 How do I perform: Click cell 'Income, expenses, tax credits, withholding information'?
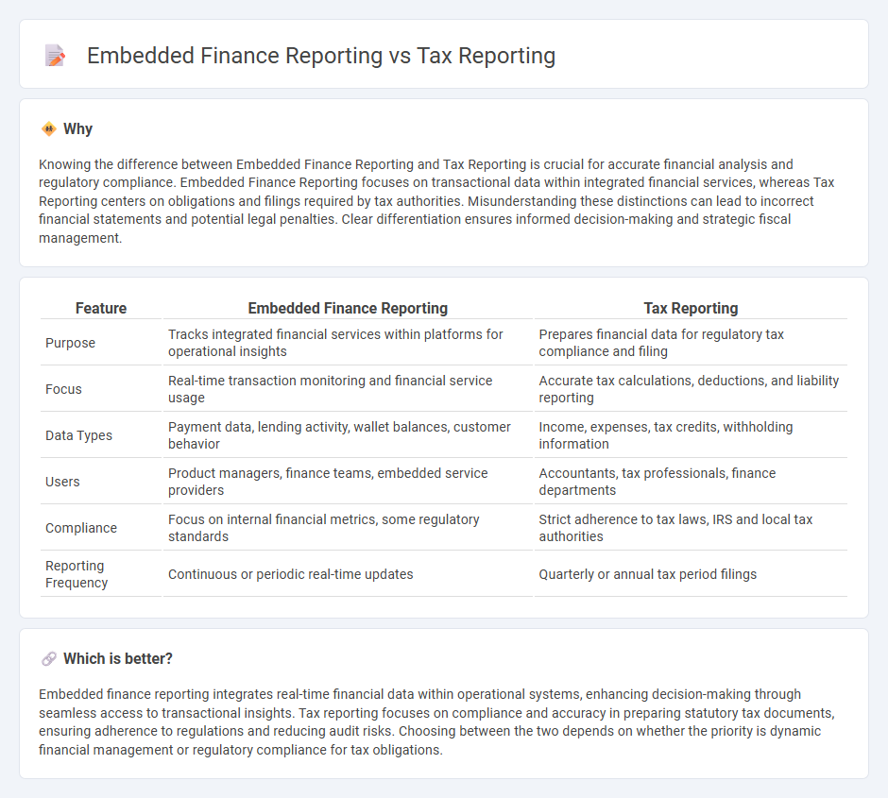click(691, 435)
